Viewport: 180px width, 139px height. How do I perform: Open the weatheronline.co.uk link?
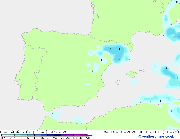point(156,136)
